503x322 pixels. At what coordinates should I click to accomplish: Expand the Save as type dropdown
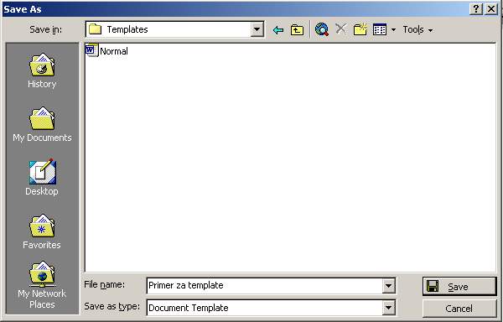[388, 308]
